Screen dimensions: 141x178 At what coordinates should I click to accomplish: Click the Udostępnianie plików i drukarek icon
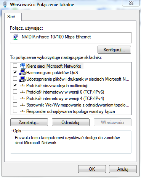point(22,79)
